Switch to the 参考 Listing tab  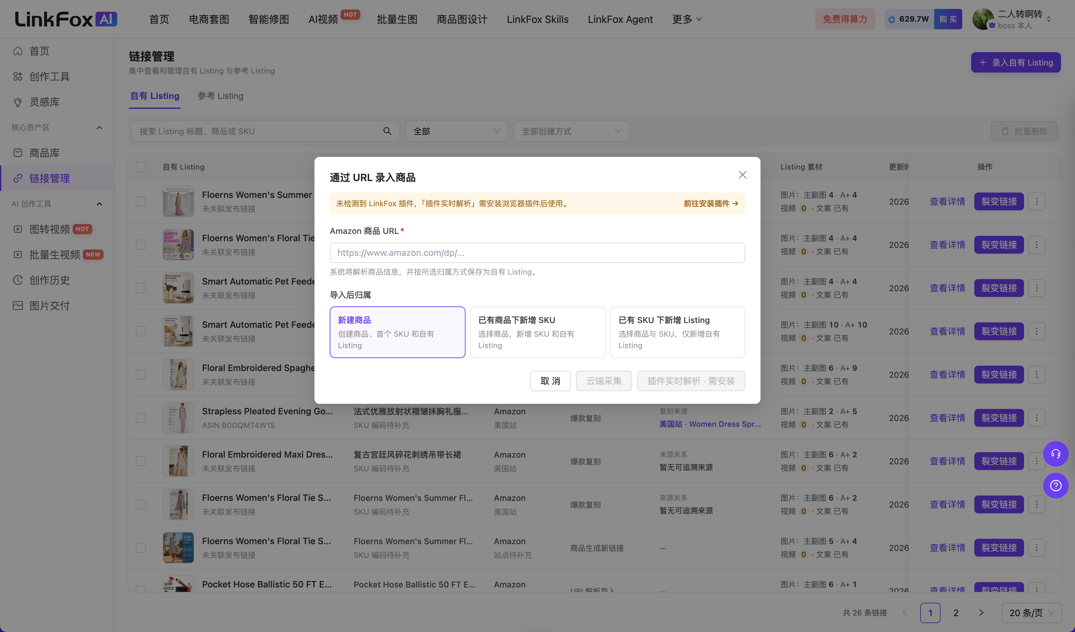coord(220,96)
